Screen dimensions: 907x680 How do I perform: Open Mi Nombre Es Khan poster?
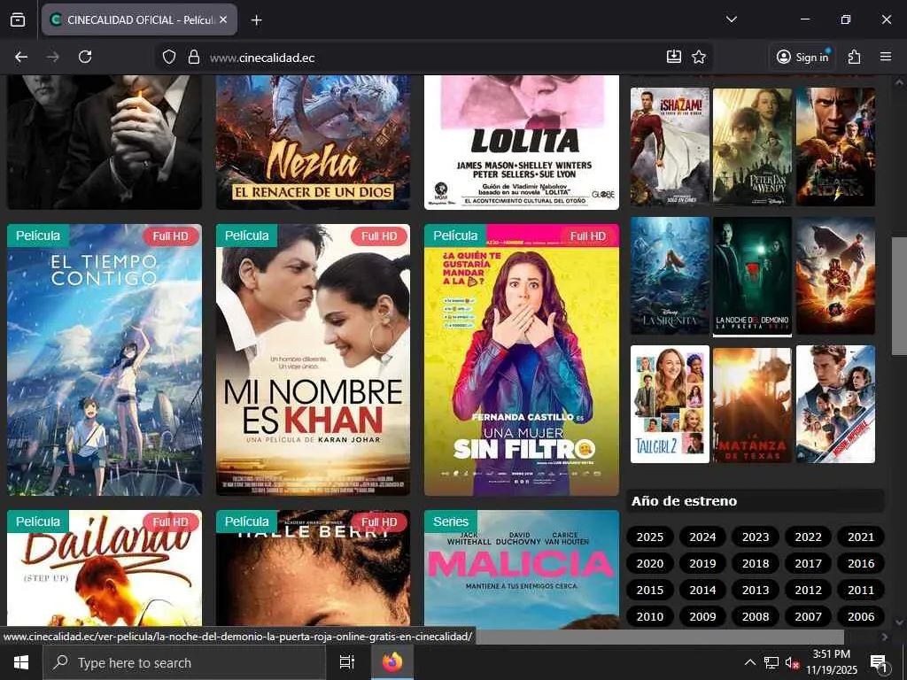coord(313,359)
